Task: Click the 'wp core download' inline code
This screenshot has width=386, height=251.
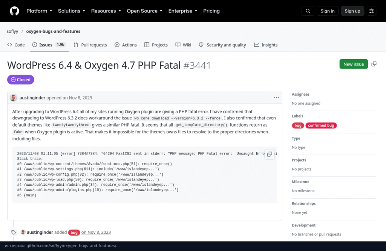Action: click(x=177, y=118)
